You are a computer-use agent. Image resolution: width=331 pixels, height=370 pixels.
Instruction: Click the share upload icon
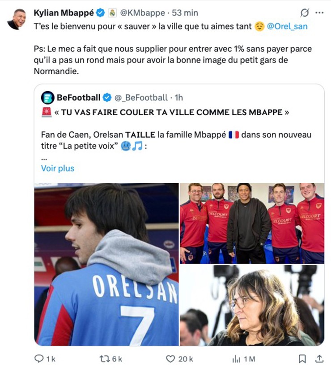pyautogui.click(x=319, y=359)
